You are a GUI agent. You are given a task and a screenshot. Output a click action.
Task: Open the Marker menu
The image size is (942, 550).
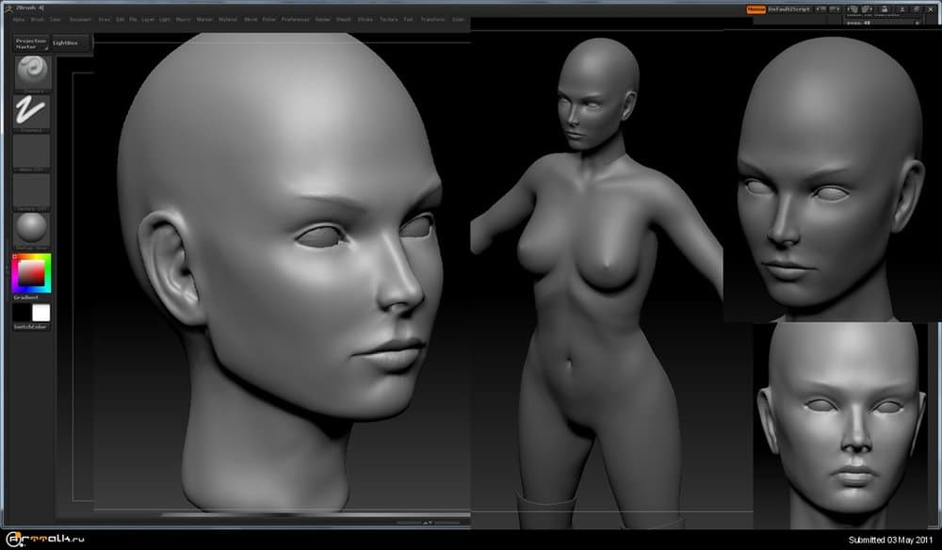(x=204, y=20)
